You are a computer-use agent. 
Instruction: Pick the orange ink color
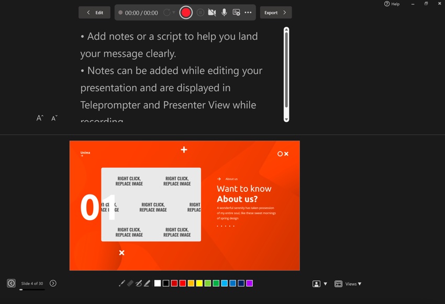coord(191,283)
